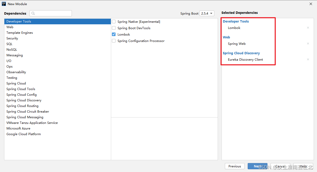Remove Spring Web from selected dependencies
Viewport: 317px width, 172px height.
pos(308,44)
